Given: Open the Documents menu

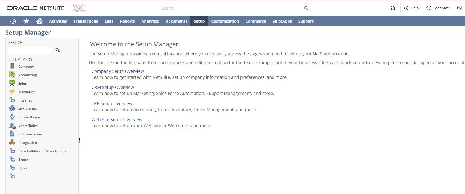Looking at the screenshot, I should click(176, 21).
